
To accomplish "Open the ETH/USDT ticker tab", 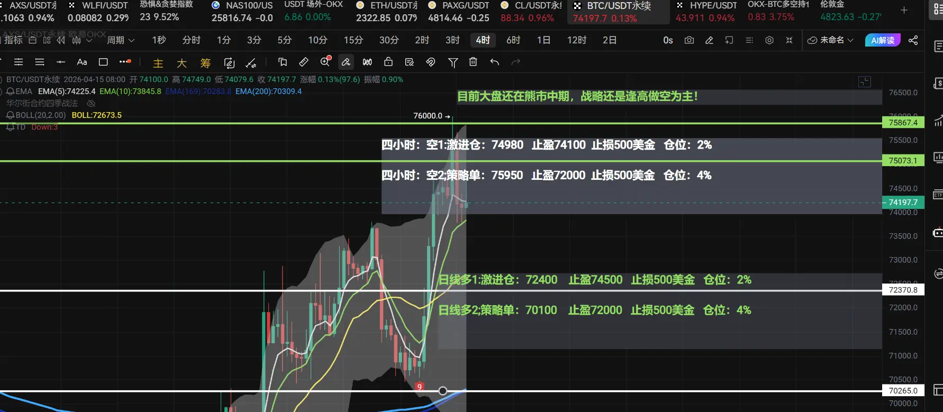I will (x=387, y=12).
